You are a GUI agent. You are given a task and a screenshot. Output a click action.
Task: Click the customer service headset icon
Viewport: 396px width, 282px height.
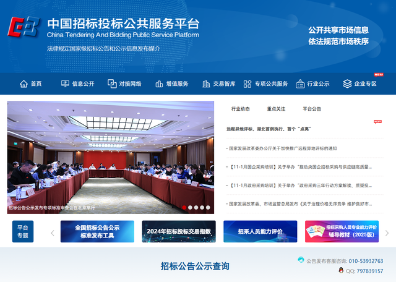(x=301, y=260)
